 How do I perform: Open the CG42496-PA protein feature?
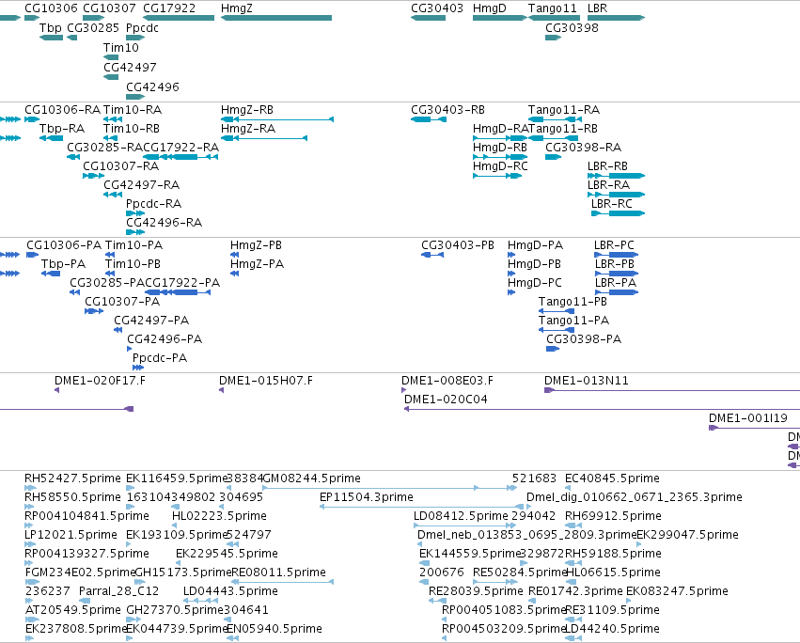tap(129, 349)
